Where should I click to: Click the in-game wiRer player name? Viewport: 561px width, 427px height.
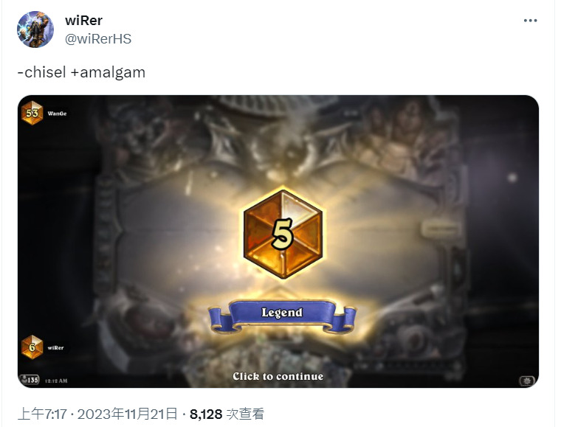point(55,347)
